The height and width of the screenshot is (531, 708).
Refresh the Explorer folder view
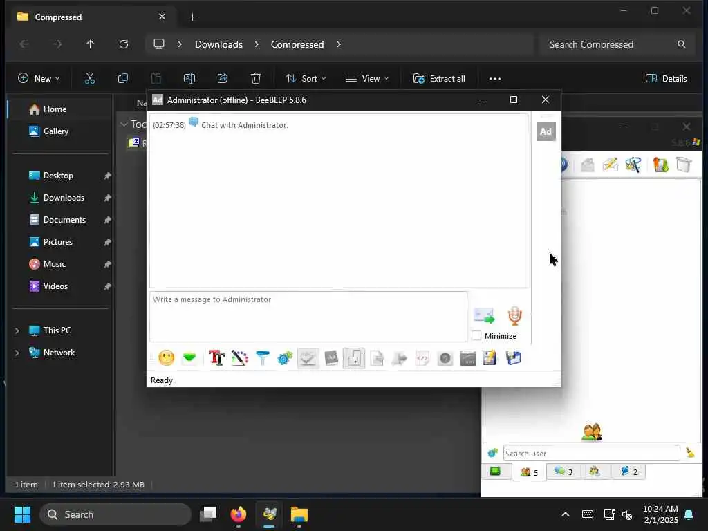124,44
